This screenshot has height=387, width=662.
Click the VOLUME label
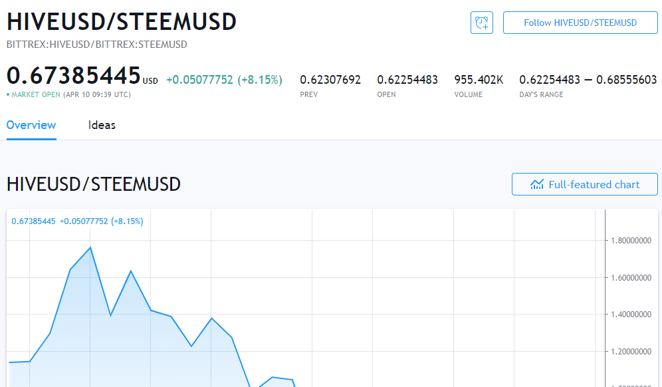[468, 94]
